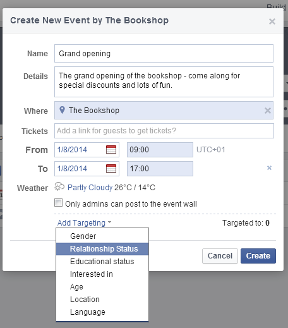This screenshot has width=288, height=328.
Task: Open the To date calendar picker icon
Action: pos(111,169)
